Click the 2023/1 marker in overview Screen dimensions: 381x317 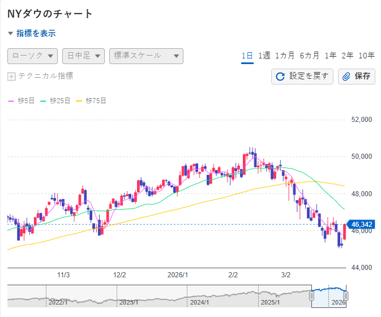point(129,302)
